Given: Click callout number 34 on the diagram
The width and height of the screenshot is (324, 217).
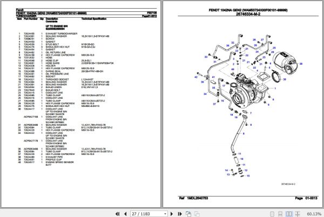Looking at the screenshot, I should coord(205,94).
